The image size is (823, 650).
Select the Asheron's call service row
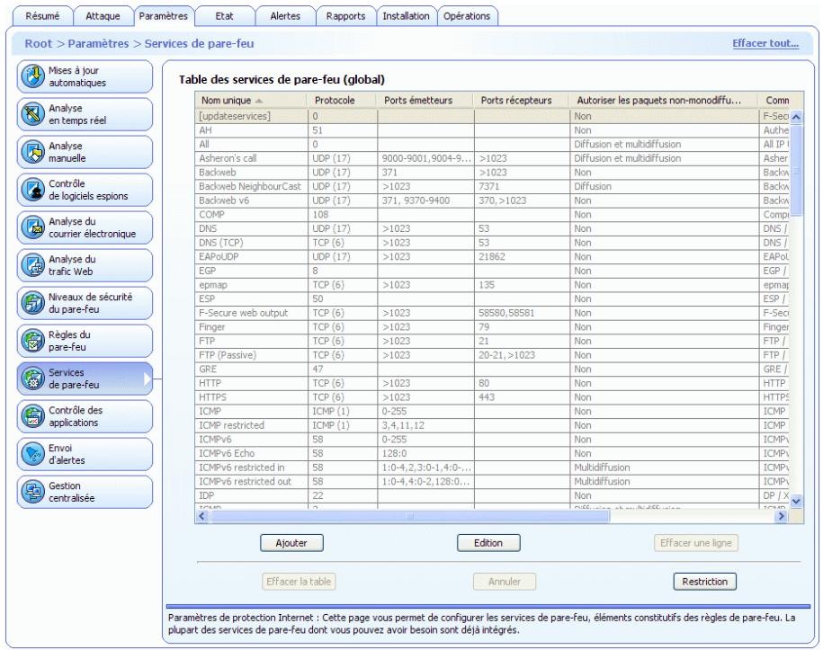492,158
